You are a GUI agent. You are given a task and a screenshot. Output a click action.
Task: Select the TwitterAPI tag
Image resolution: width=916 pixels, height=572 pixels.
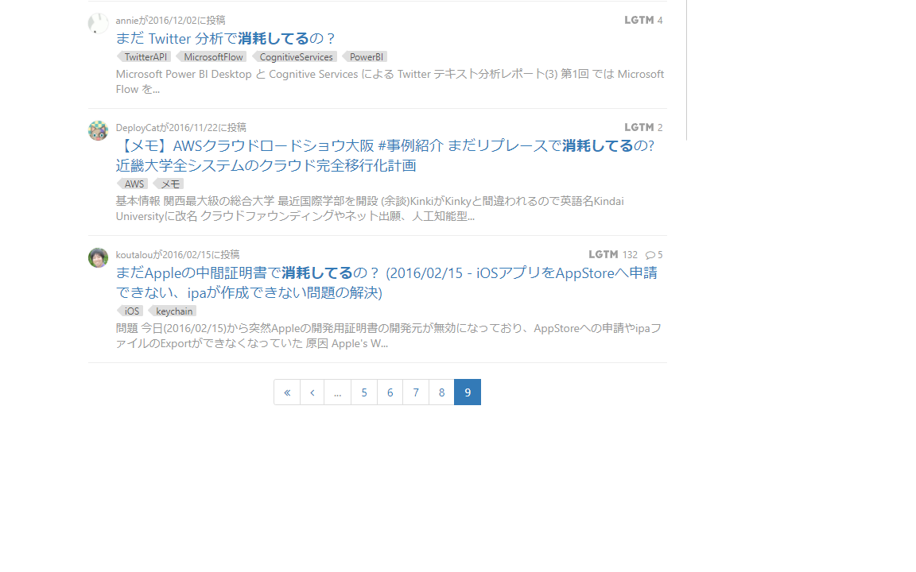[144, 57]
